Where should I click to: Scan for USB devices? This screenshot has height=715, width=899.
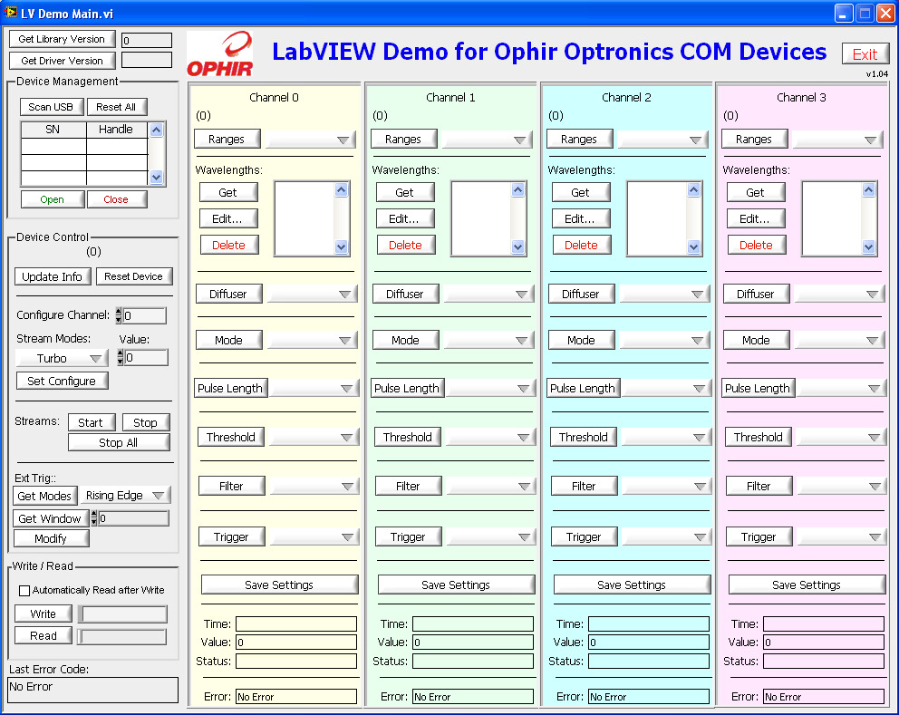(51, 107)
